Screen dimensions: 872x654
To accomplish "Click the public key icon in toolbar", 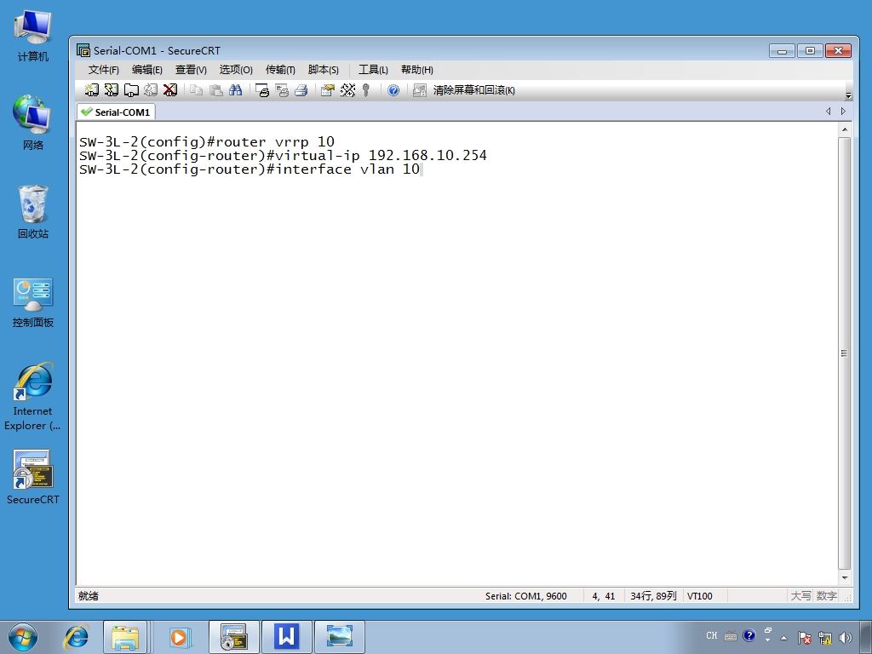I will tap(366, 90).
